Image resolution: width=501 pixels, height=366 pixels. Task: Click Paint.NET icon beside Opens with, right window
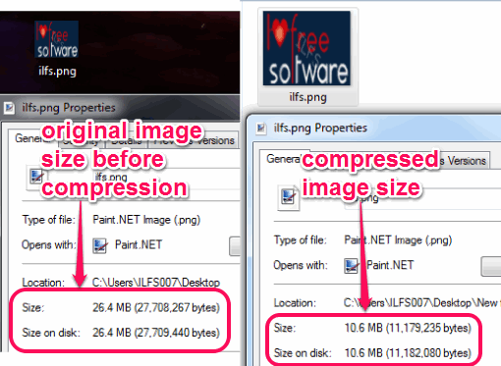pos(352,266)
